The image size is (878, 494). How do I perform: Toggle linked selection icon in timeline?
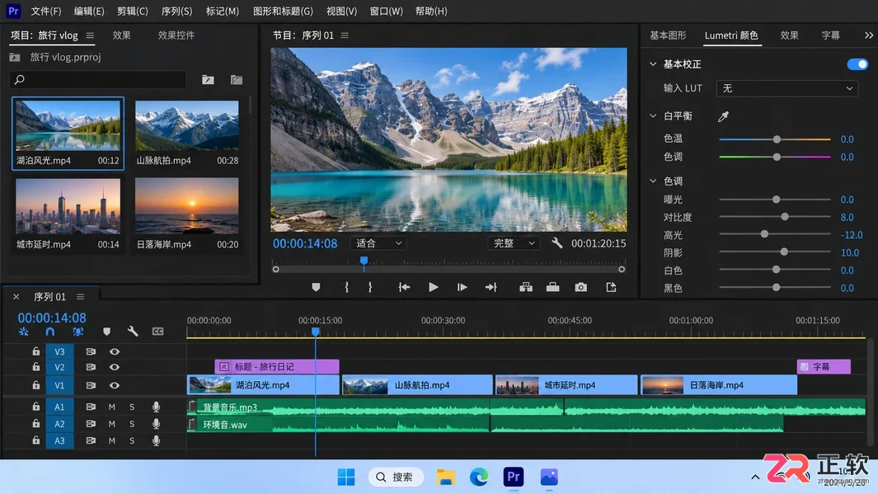(77, 332)
